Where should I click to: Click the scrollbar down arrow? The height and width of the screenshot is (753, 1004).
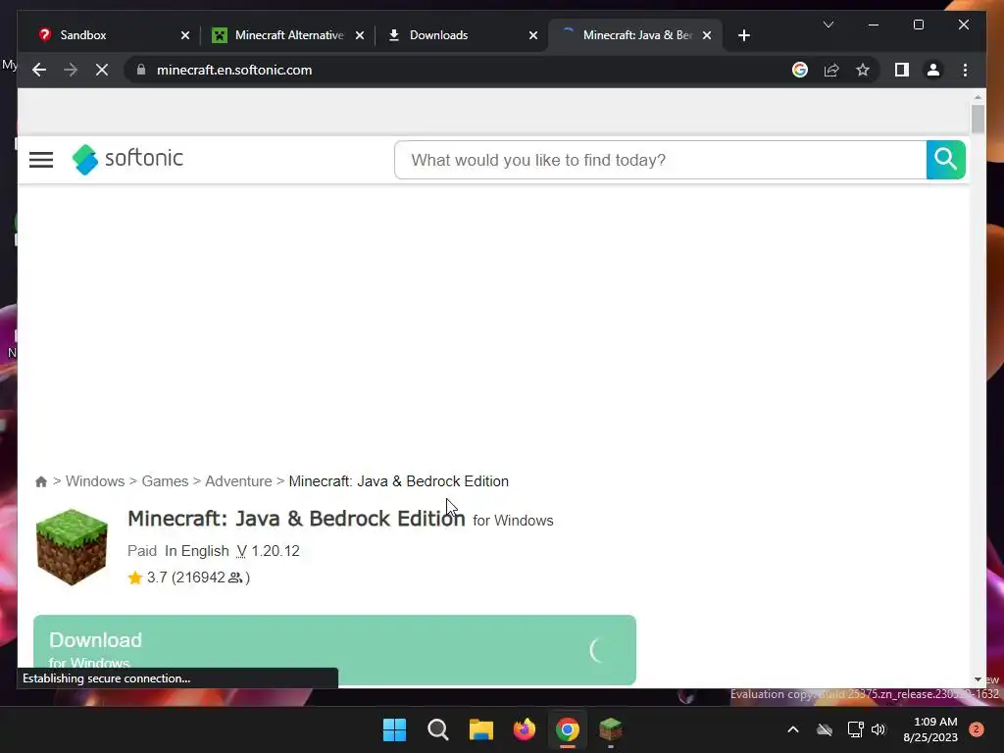(x=978, y=679)
